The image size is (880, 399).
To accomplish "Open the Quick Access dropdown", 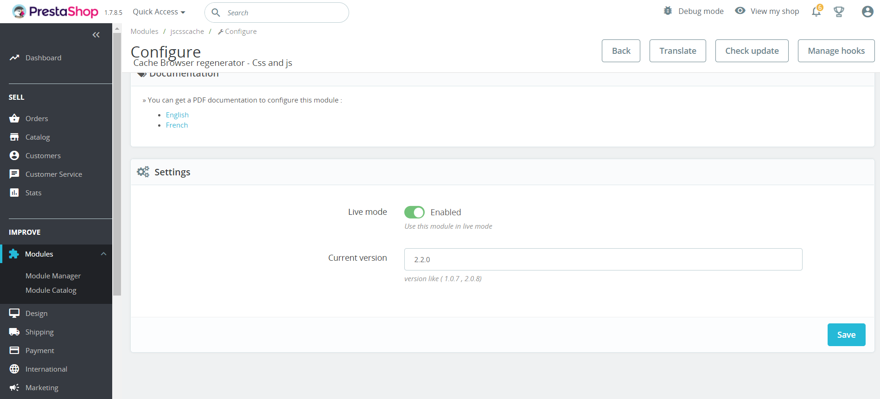I will (159, 12).
